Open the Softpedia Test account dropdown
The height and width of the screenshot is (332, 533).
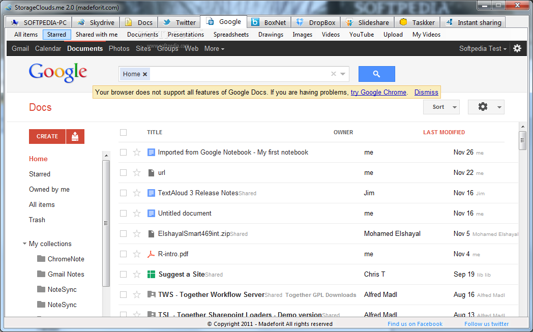(483, 49)
